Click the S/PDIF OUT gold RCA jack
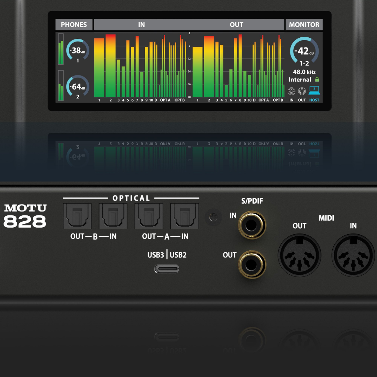This screenshot has height=377, width=377. (x=252, y=265)
